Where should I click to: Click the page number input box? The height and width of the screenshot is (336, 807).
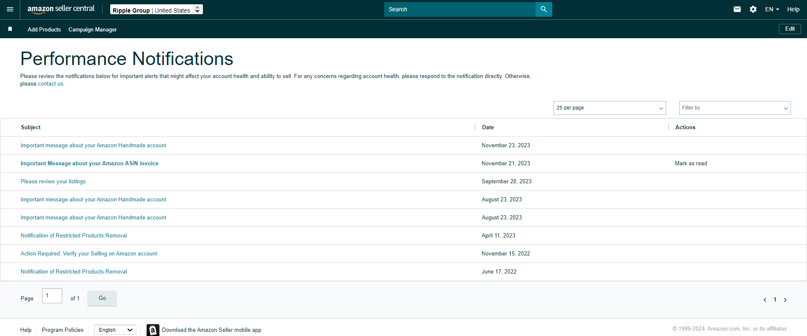pyautogui.click(x=52, y=296)
